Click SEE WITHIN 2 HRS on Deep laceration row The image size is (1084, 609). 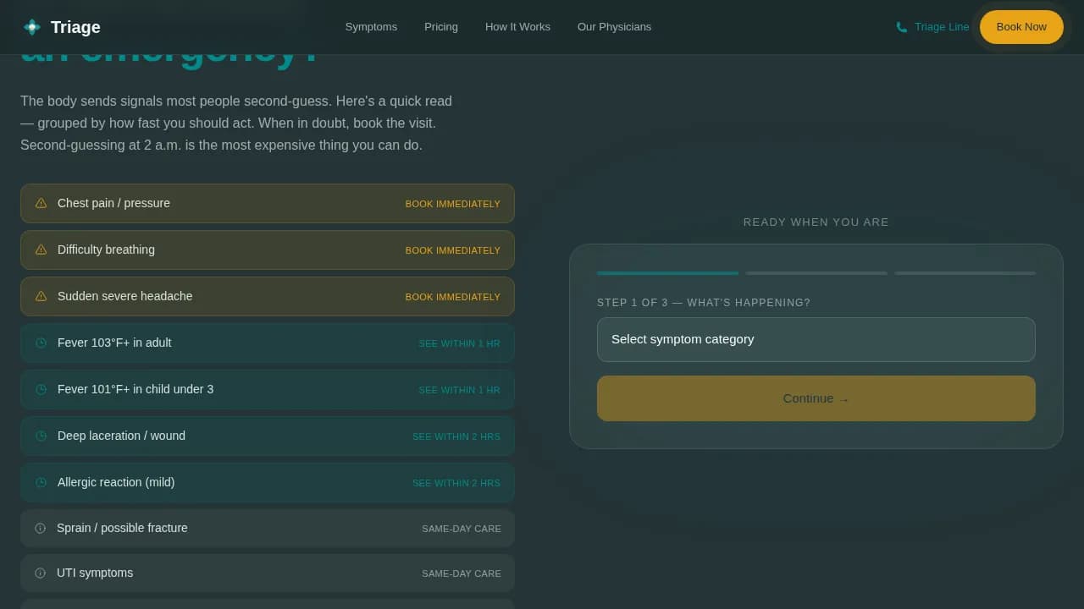pyautogui.click(x=456, y=436)
